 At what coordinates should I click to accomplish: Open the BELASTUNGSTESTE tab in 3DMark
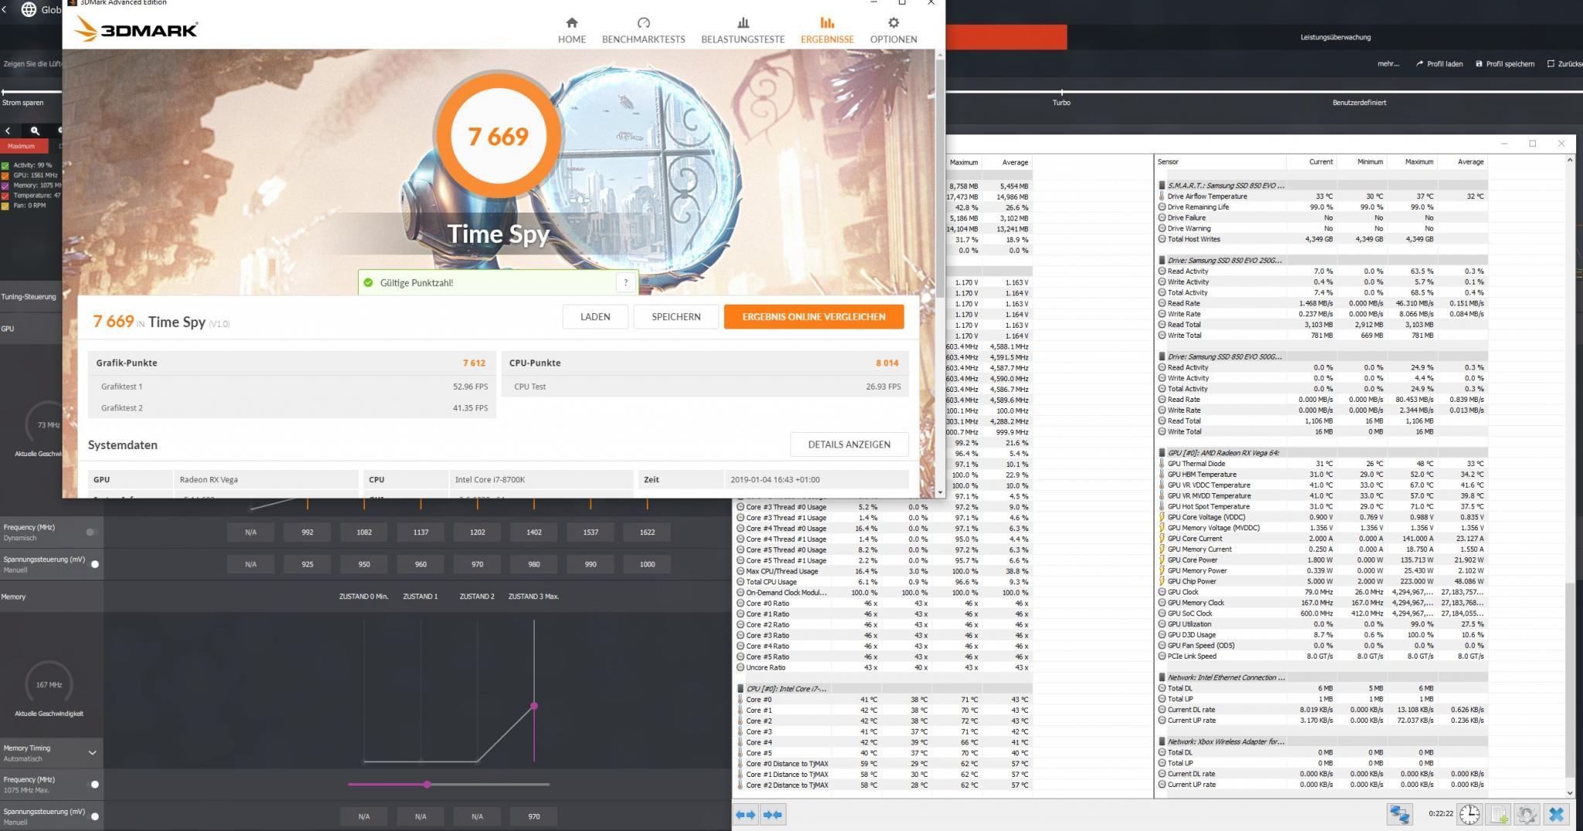tap(742, 30)
